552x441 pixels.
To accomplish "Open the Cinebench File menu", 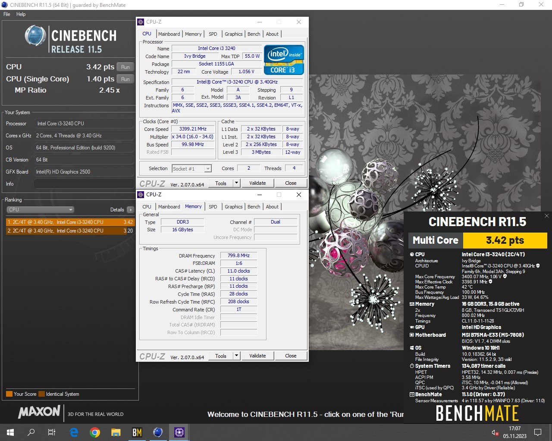I will pyautogui.click(x=7, y=14).
